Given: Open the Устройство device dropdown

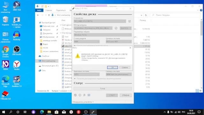Looking at the screenshot, I should point(100,21).
